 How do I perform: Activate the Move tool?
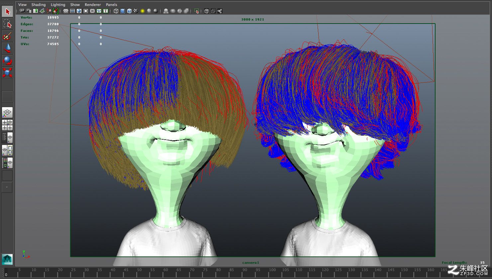[x=7, y=48]
